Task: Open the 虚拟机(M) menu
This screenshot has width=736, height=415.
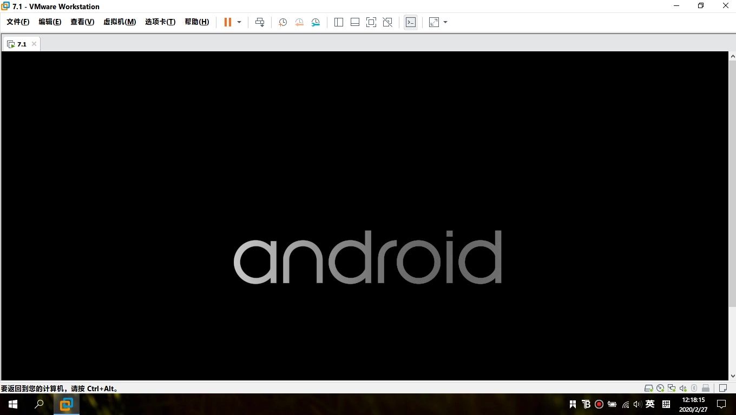Action: tap(120, 22)
